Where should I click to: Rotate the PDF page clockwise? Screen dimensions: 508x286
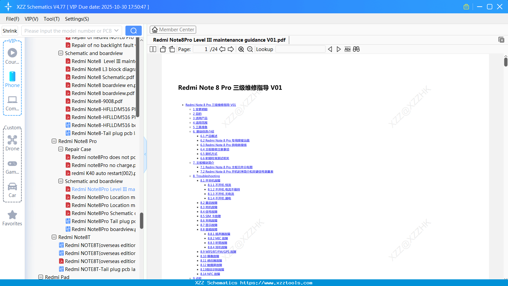[172, 49]
